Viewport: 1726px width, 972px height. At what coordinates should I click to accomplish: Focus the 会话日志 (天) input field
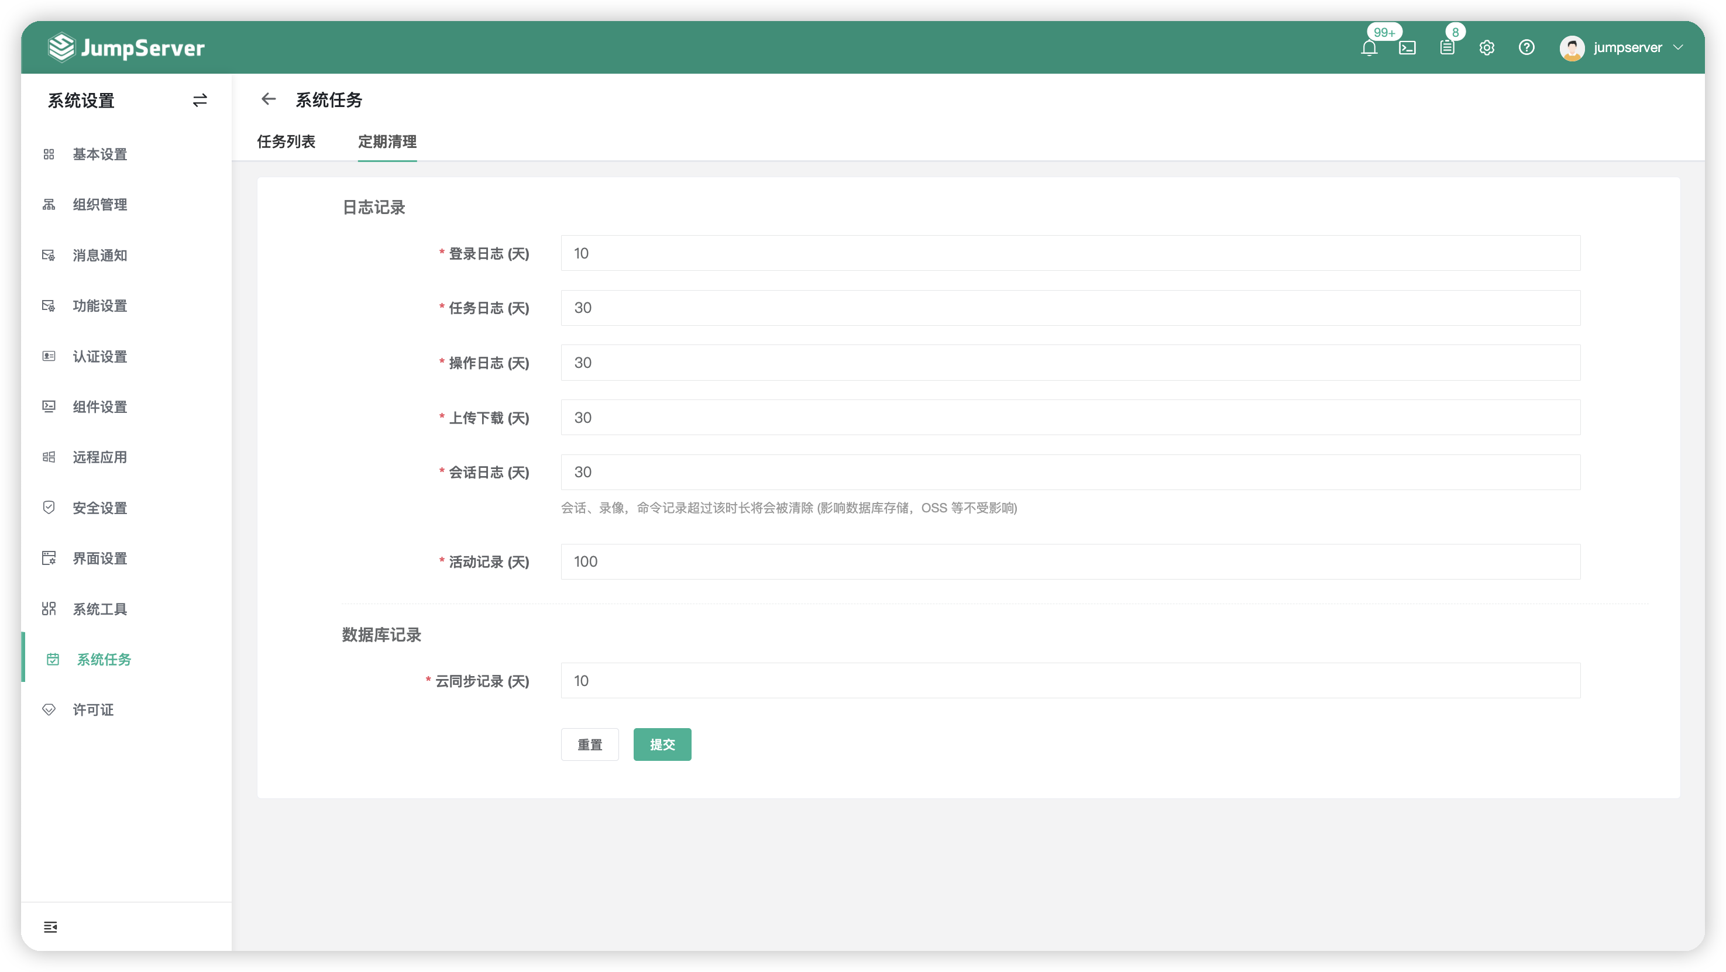[1071, 473]
